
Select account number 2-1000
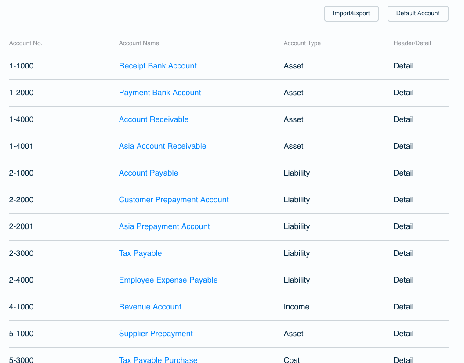click(x=21, y=173)
